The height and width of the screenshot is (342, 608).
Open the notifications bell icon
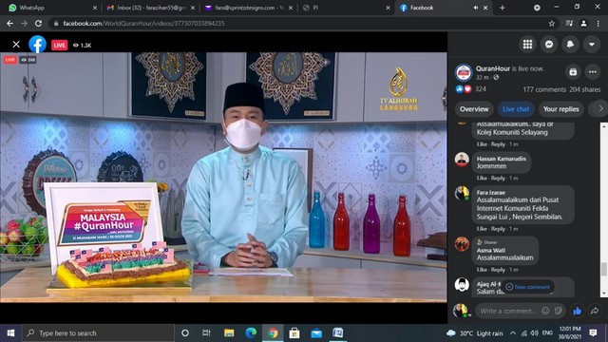pos(570,45)
